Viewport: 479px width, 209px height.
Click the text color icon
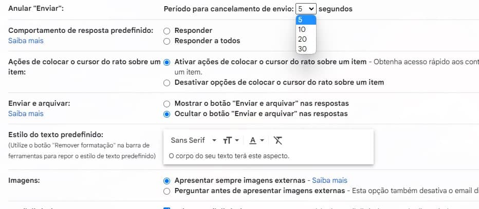pos(253,140)
